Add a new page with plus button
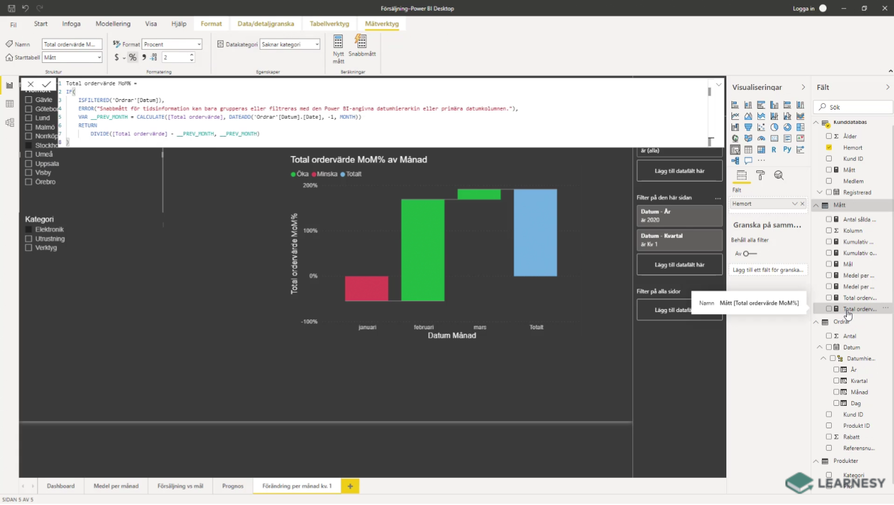 (x=350, y=487)
